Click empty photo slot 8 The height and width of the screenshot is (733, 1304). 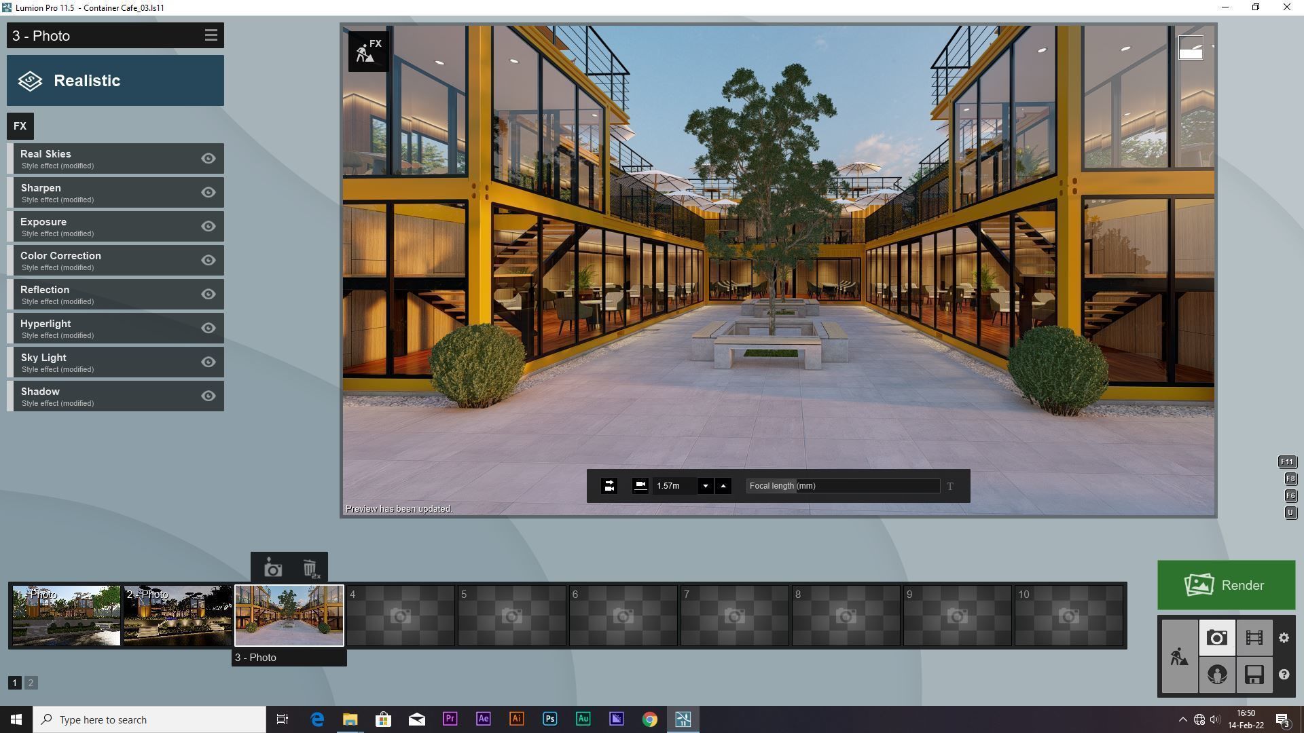click(846, 616)
